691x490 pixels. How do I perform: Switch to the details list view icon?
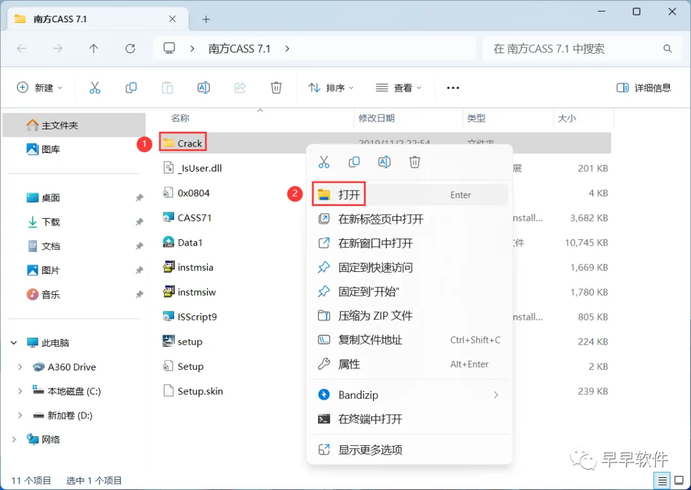(x=662, y=480)
